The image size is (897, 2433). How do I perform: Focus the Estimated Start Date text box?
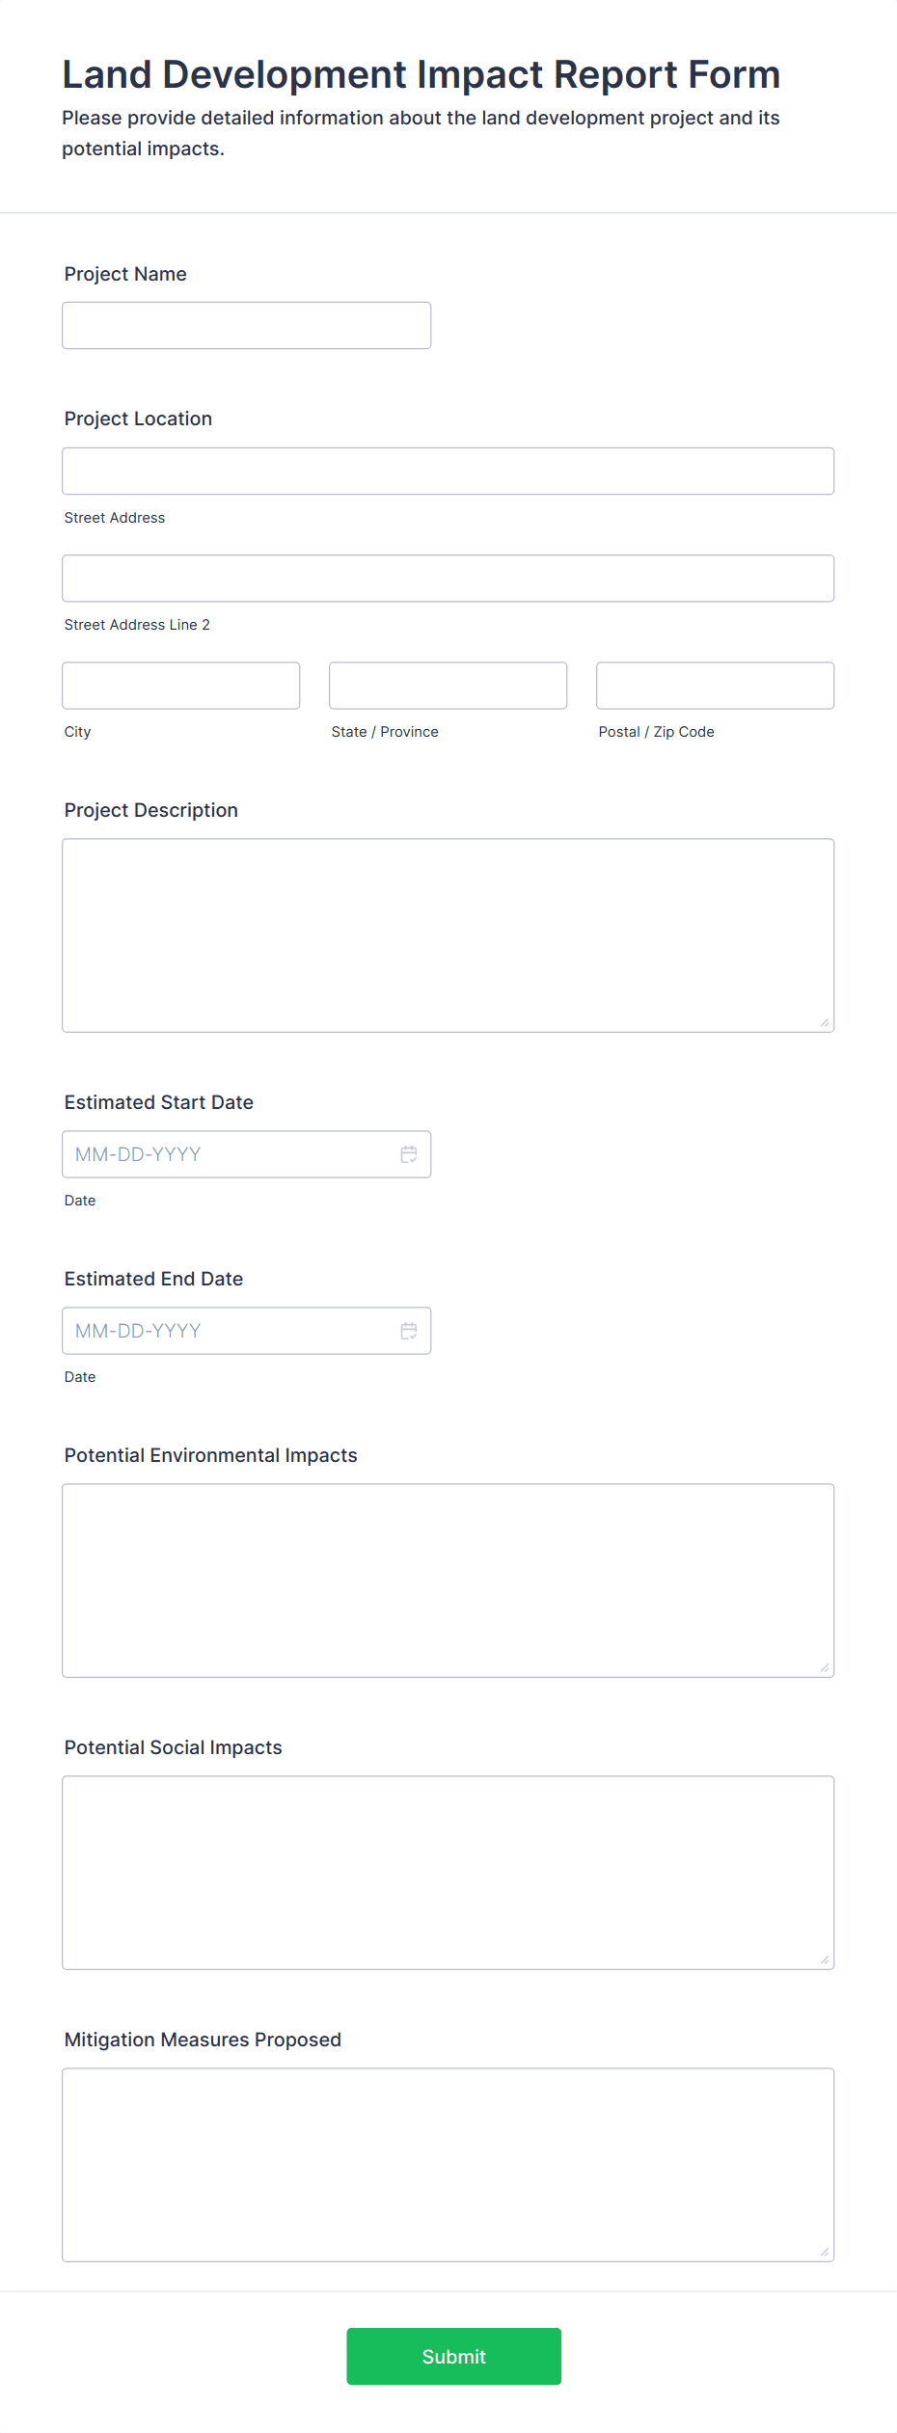point(231,1154)
